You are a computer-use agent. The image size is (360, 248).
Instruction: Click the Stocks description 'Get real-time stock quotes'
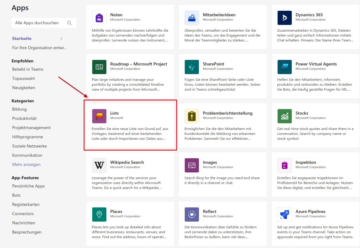pyautogui.click(x=315, y=134)
